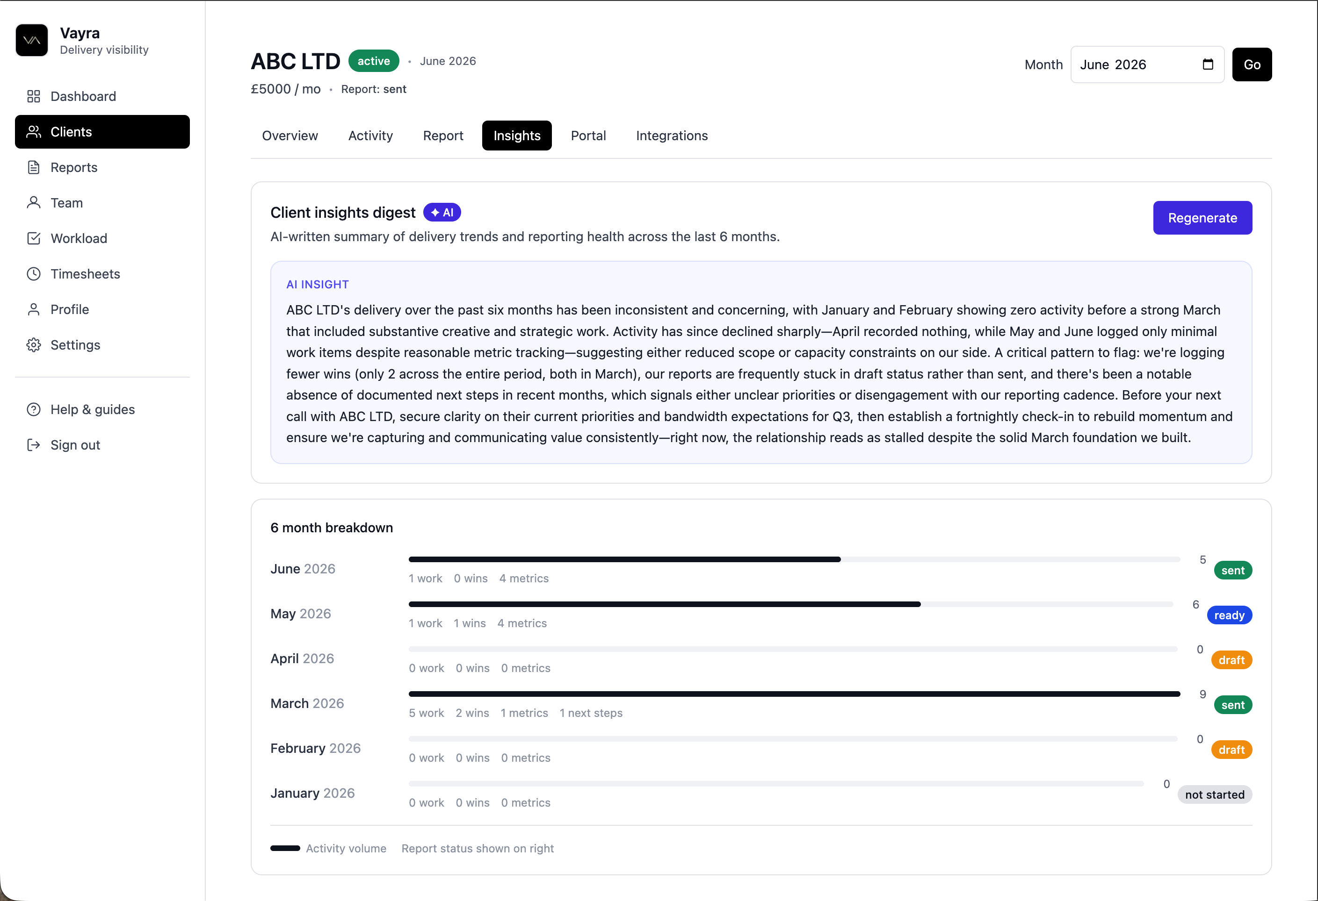The height and width of the screenshot is (901, 1318).
Task: Click '1 wins' in May row
Action: coord(470,623)
